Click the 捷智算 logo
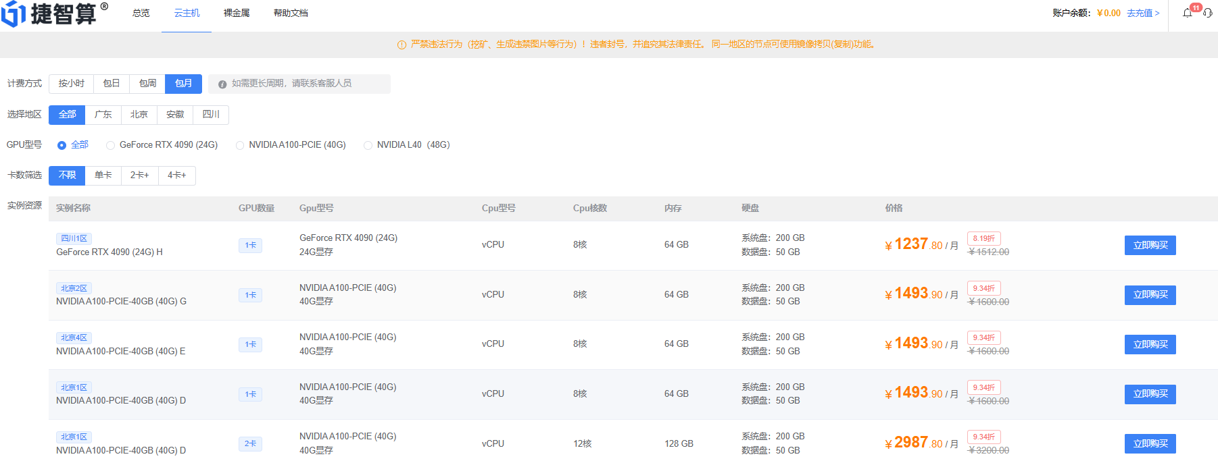1218x465 pixels. pos(55,14)
